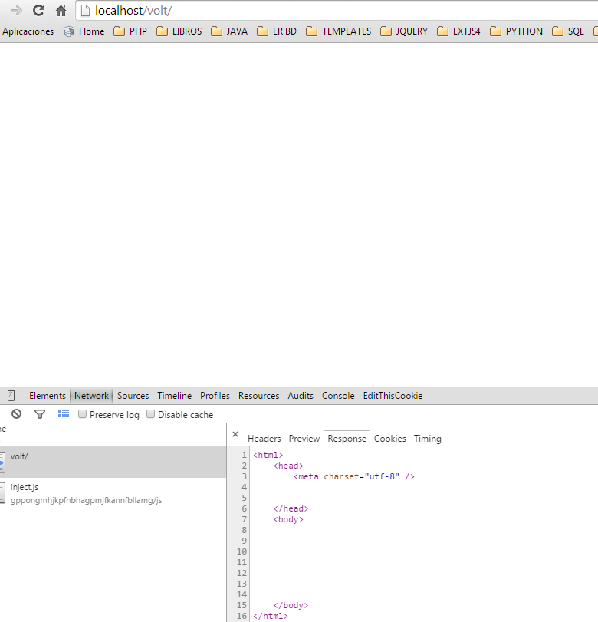The height and width of the screenshot is (622, 598).
Task: Open the network filter funnel icon
Action: 40,414
